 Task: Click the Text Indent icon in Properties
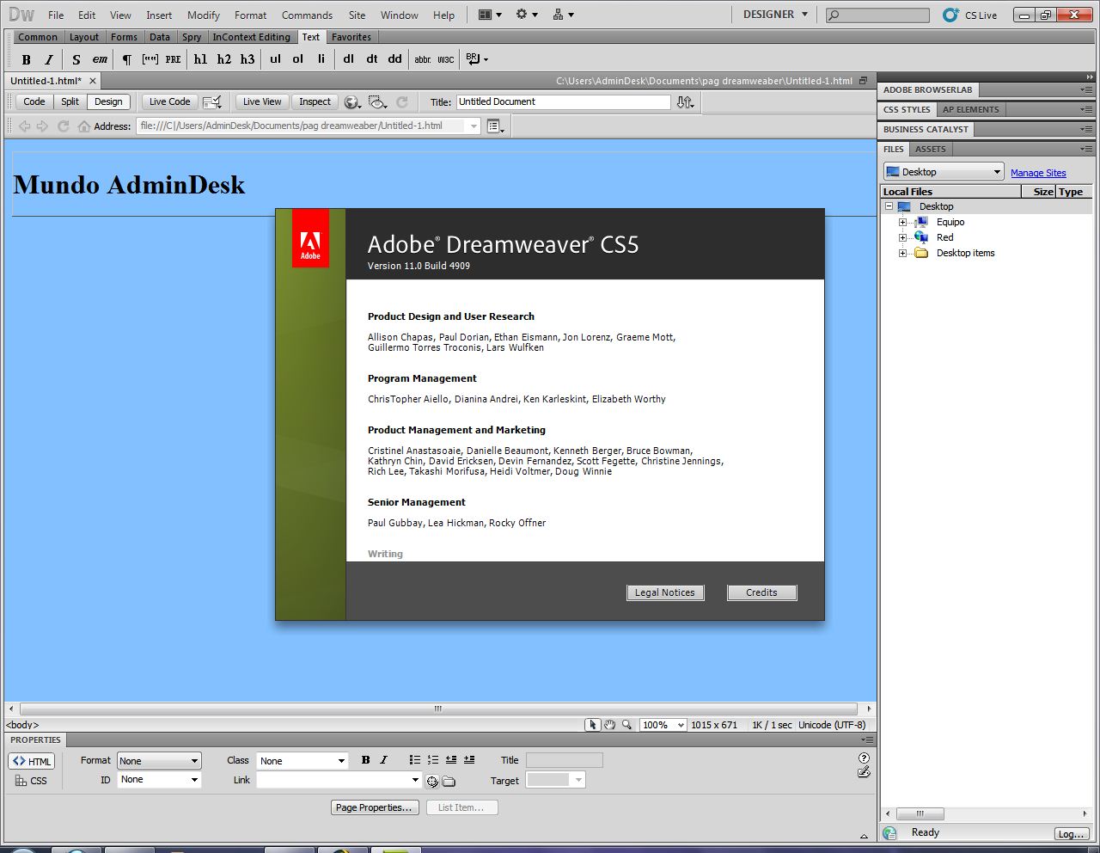click(x=469, y=760)
